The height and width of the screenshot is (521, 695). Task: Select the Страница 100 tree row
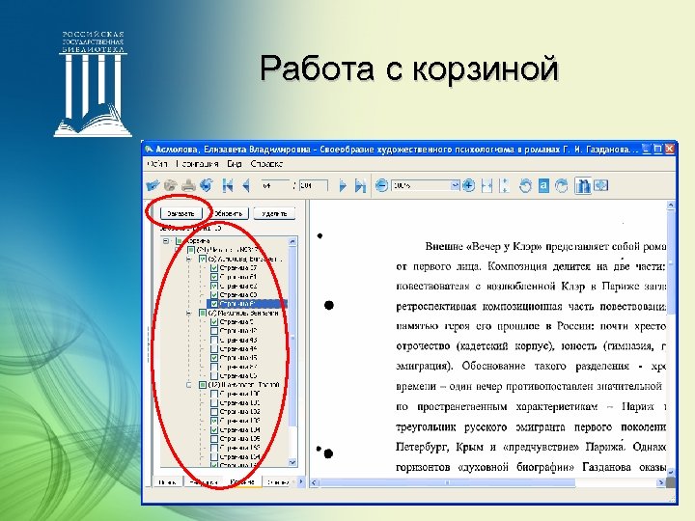pos(239,394)
